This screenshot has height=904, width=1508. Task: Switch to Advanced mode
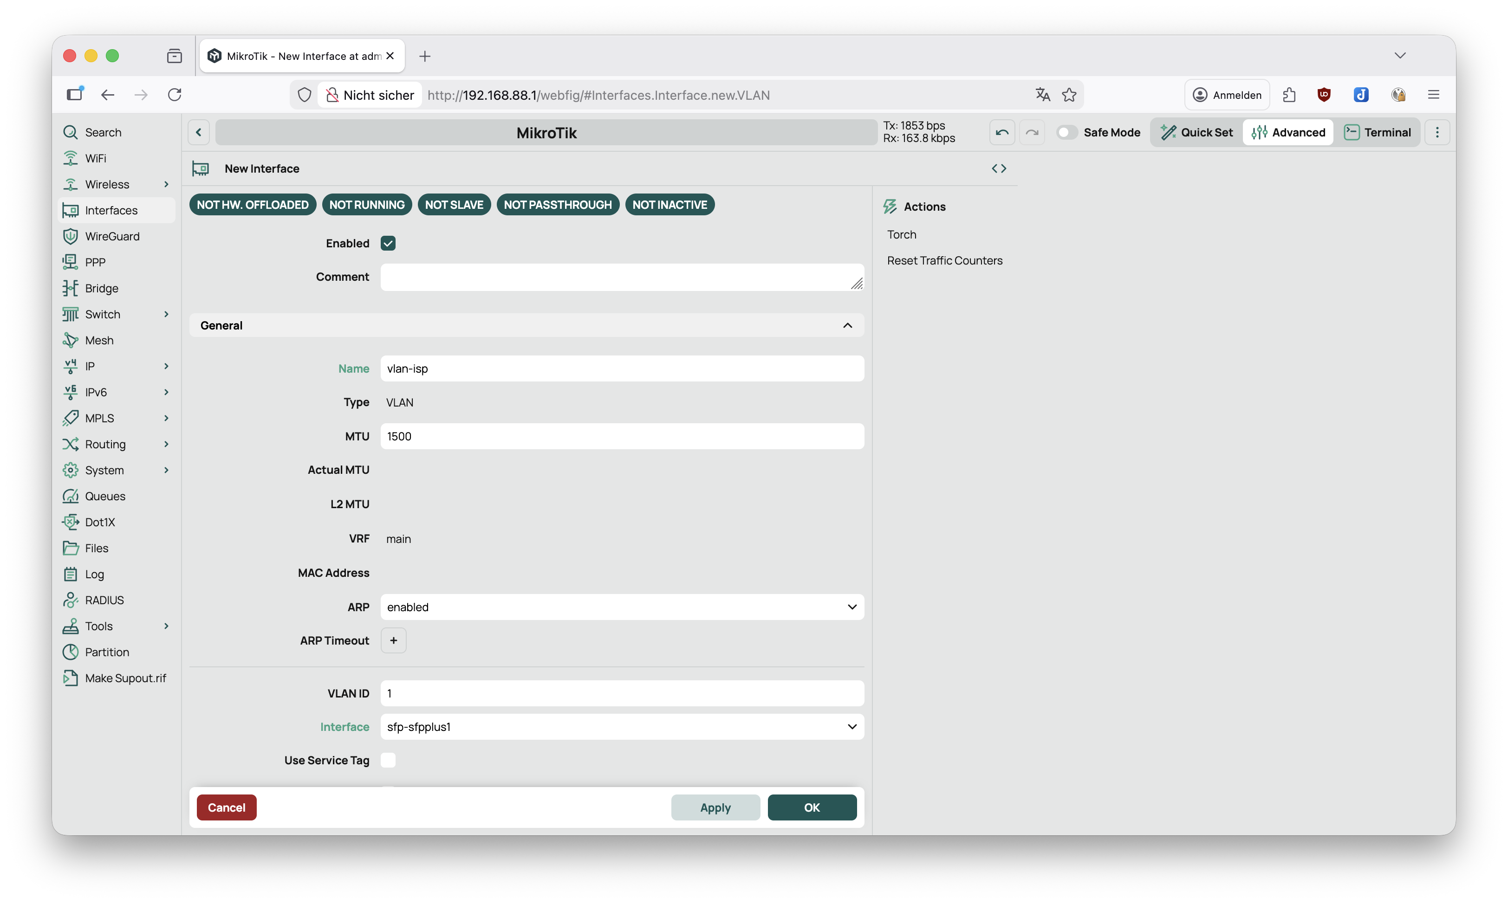pyautogui.click(x=1288, y=132)
